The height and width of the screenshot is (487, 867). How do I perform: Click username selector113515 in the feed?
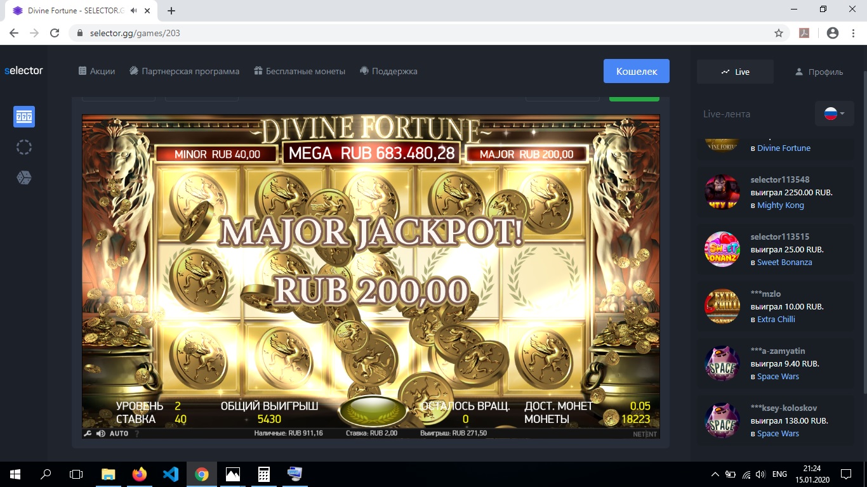pyautogui.click(x=780, y=237)
